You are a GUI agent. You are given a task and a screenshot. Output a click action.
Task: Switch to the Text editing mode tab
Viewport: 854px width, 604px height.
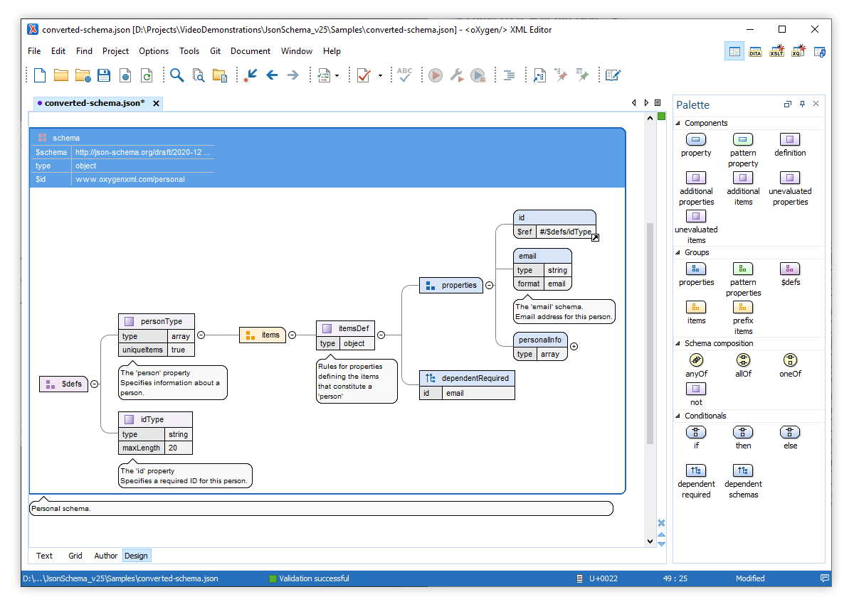(x=45, y=556)
